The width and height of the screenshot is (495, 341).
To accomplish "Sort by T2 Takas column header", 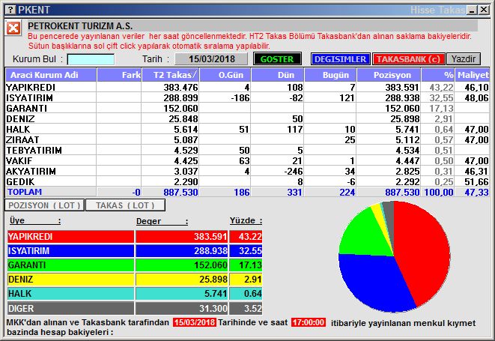I will tap(171, 75).
